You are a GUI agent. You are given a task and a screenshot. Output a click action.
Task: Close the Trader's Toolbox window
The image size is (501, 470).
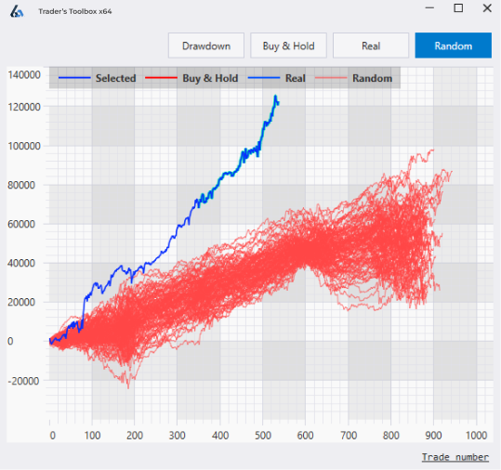point(487,8)
